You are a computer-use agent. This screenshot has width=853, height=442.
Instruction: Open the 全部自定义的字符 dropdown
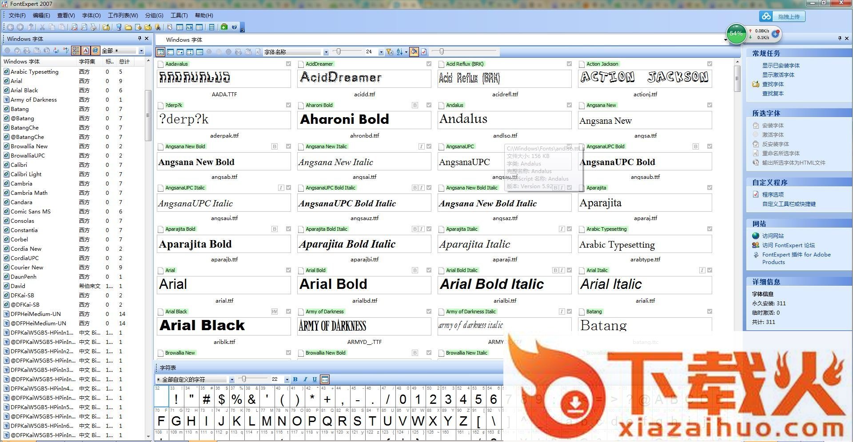click(x=231, y=379)
